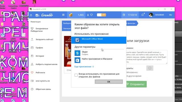Click the Gramblr logo
Viewport: 182px width, 102px height.
point(47,15)
